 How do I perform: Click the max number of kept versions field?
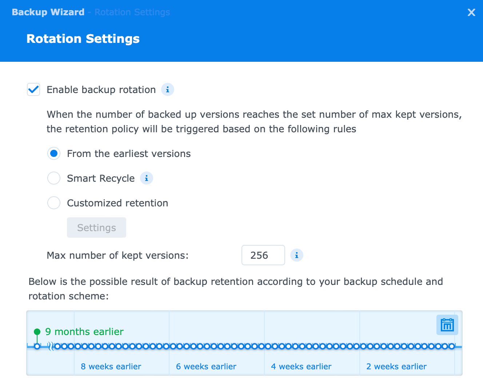(x=263, y=255)
